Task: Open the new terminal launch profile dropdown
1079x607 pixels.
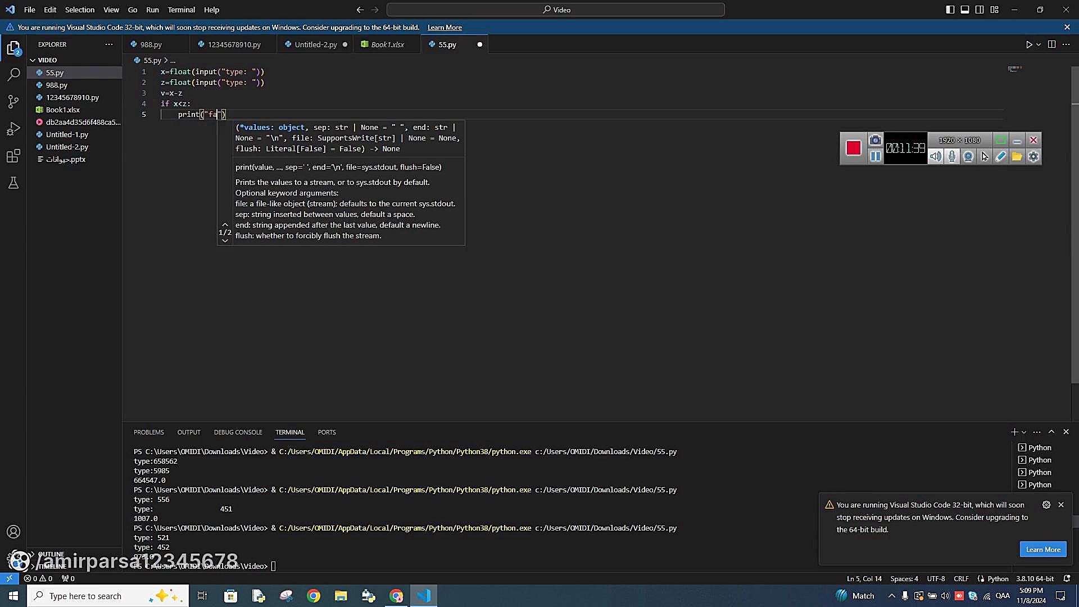Action: click(1024, 432)
